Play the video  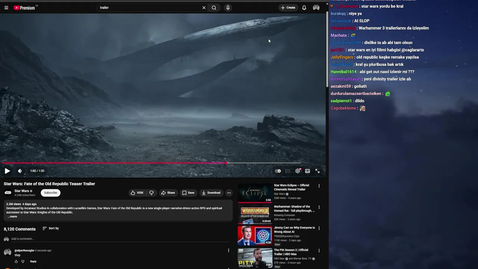[x=7, y=171]
